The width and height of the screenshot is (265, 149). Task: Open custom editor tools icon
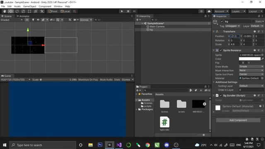(42, 11)
